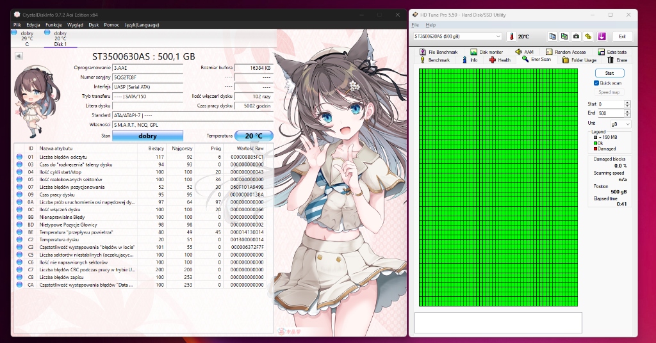Switch to the Health tab
This screenshot has height=343, width=656.
(x=500, y=60)
